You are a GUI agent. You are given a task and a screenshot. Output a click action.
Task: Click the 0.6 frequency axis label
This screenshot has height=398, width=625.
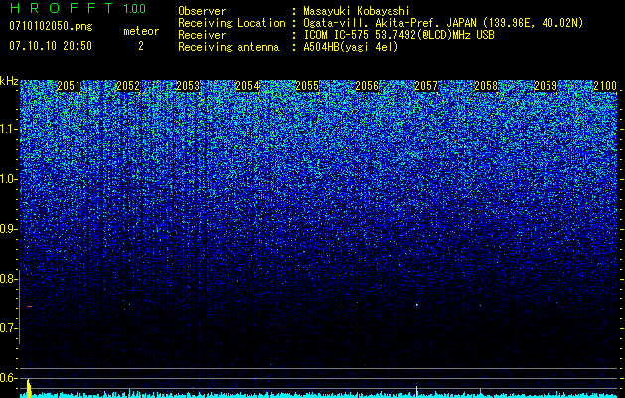[7, 378]
